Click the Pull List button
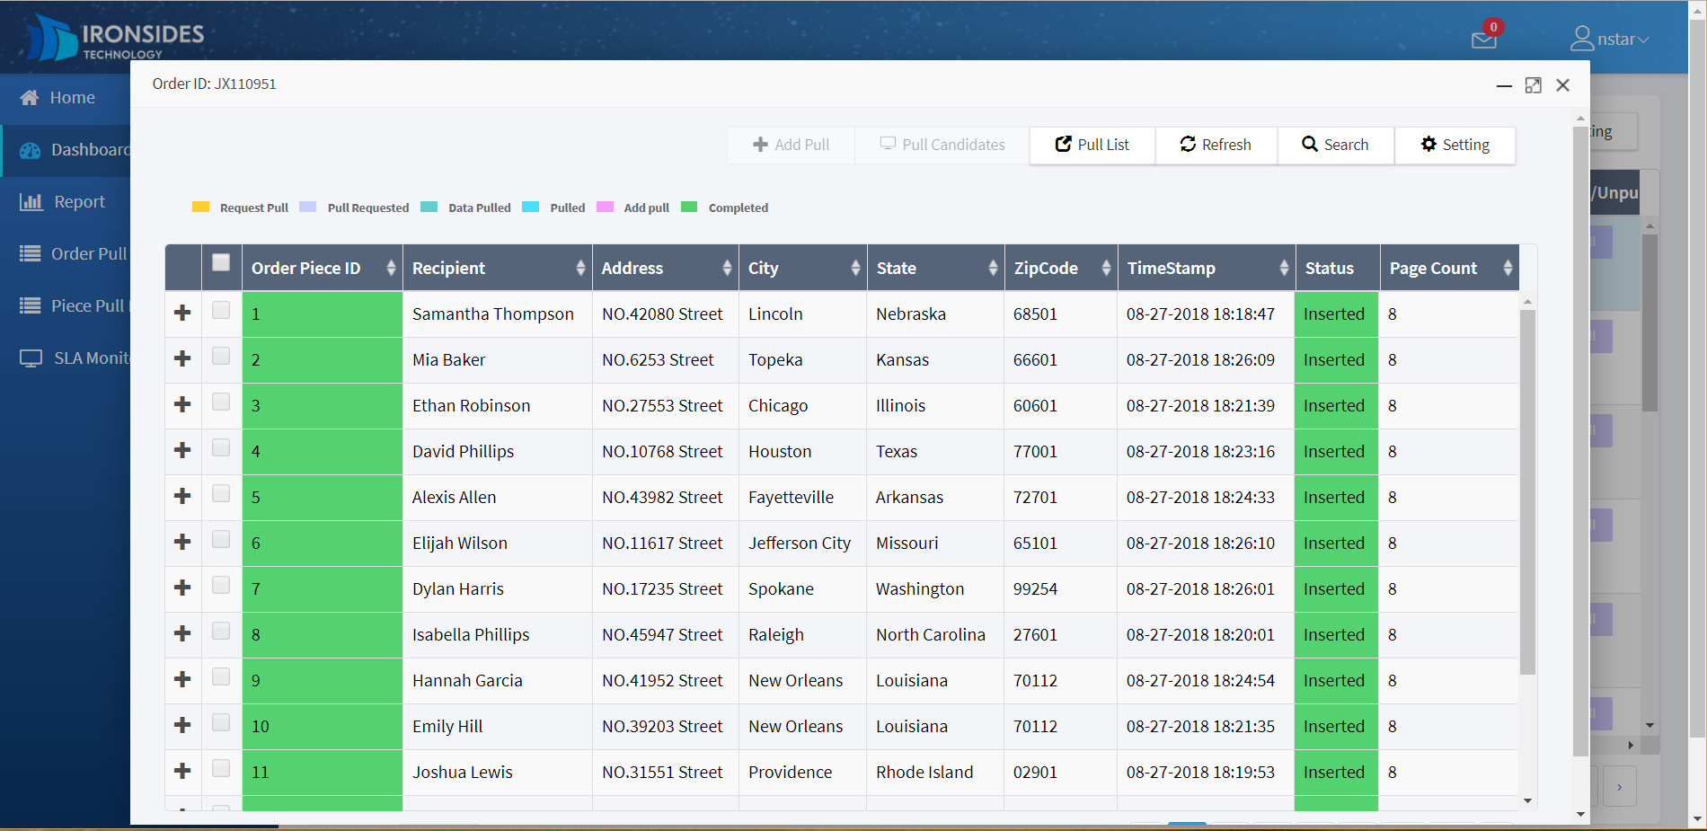Image resolution: width=1707 pixels, height=831 pixels. 1092,145
